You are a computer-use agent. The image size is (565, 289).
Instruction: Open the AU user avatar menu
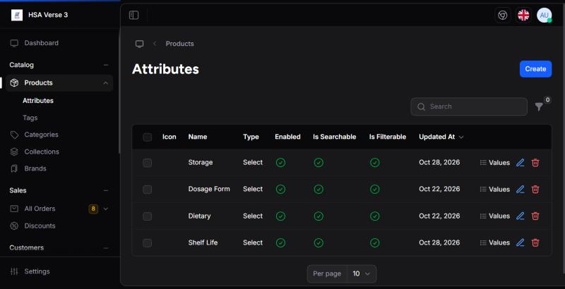click(544, 15)
